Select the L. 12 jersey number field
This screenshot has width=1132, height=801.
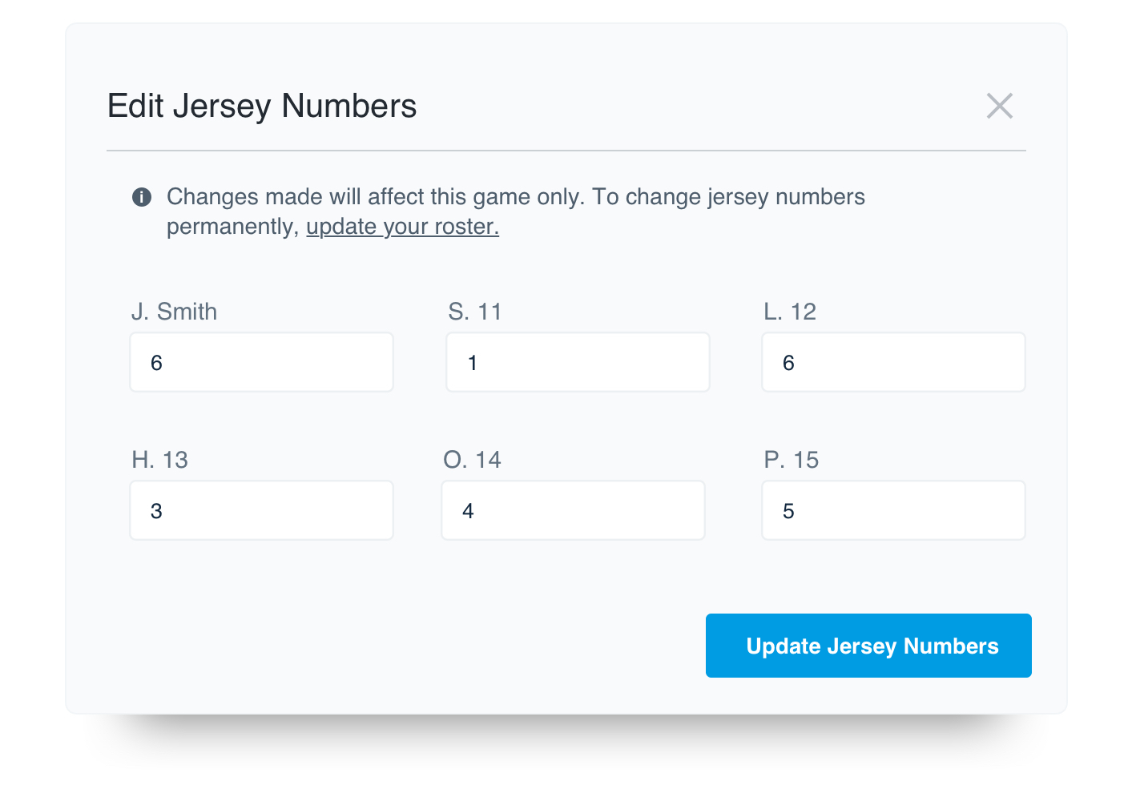(x=893, y=363)
